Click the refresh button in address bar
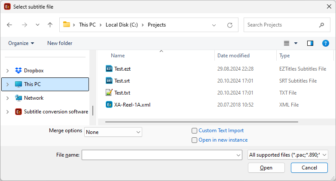The height and width of the screenshot is (181, 336). pos(230,25)
